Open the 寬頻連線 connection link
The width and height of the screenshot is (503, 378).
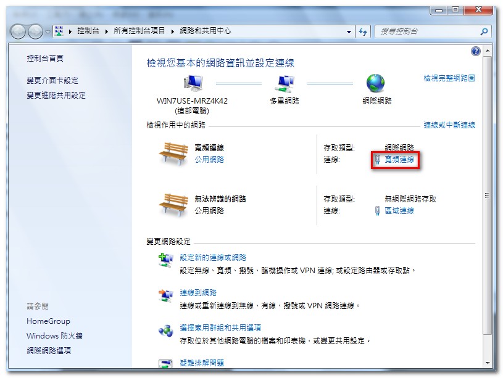click(x=399, y=160)
